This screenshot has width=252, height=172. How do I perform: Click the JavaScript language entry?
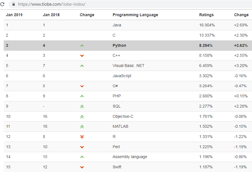pyautogui.click(x=122, y=76)
